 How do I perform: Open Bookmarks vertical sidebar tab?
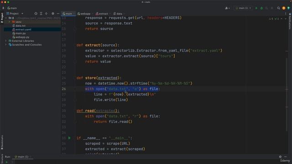[x=2, y=143]
